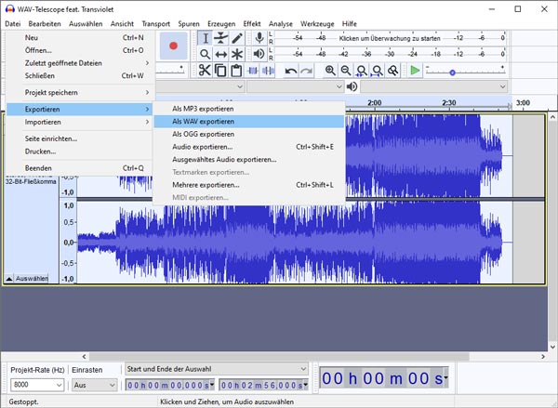Click the recording level meter monitoring text
The width and height of the screenshot is (558, 408).
pyautogui.click(x=390, y=38)
